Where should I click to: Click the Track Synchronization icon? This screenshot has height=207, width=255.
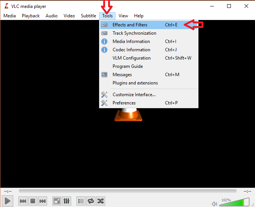[x=104, y=33]
